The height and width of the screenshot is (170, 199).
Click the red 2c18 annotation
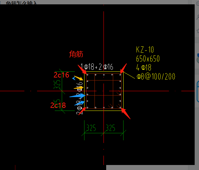pos(58,105)
